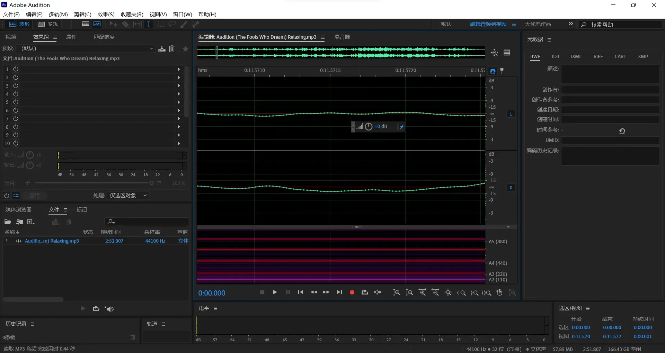Open the effect list arrow for slot 6
The height and width of the screenshot is (353, 665).
(179, 110)
